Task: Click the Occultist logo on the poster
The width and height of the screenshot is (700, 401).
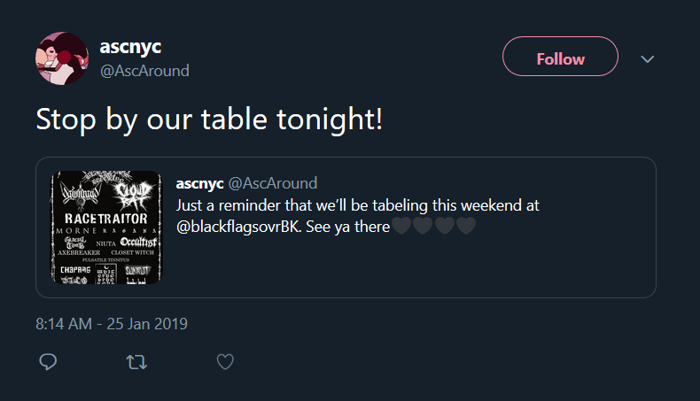Action: (138, 241)
